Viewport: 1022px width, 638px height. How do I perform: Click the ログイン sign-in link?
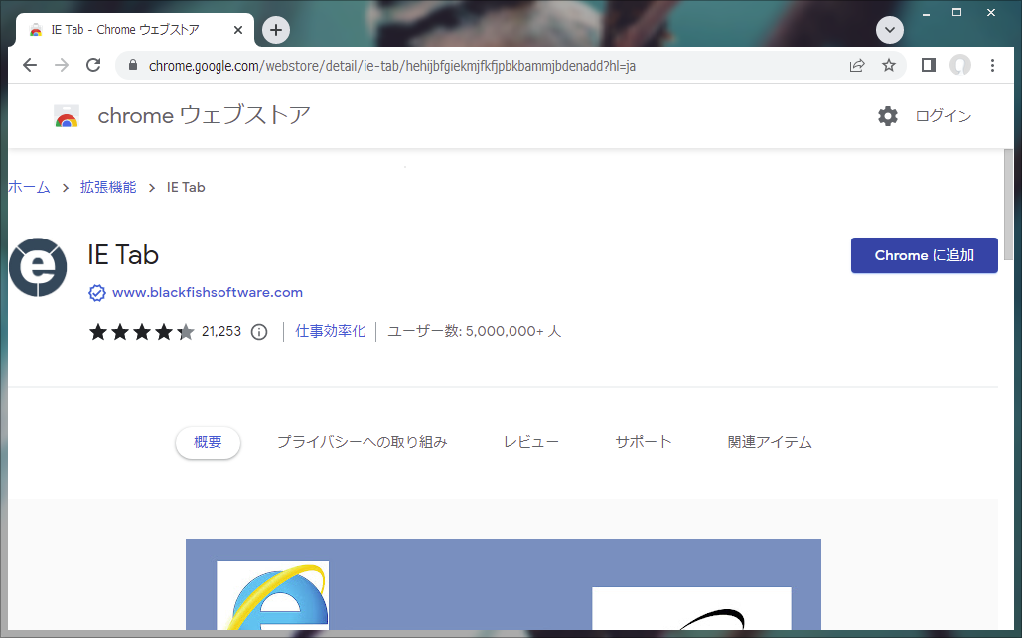tap(944, 116)
